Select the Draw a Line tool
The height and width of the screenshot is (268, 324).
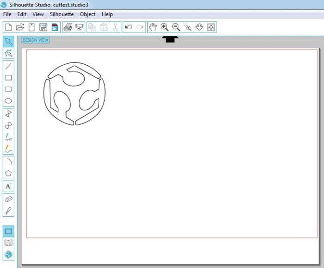click(x=8, y=66)
